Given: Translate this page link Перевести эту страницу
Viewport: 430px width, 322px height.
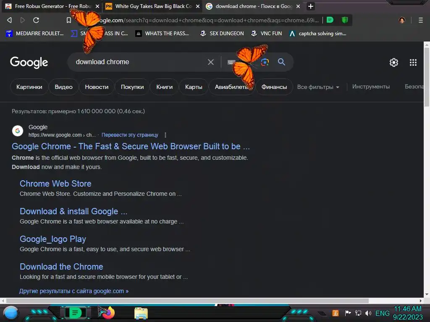Looking at the screenshot, I should coord(130,135).
